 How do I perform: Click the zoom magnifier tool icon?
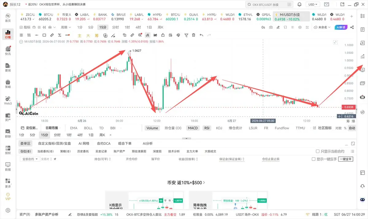pyautogui.click(x=140, y=35)
